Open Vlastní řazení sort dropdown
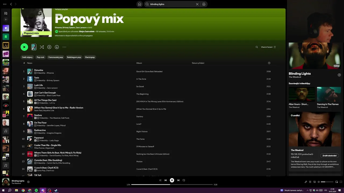Screen dimensions: 344x193 tap(268, 47)
